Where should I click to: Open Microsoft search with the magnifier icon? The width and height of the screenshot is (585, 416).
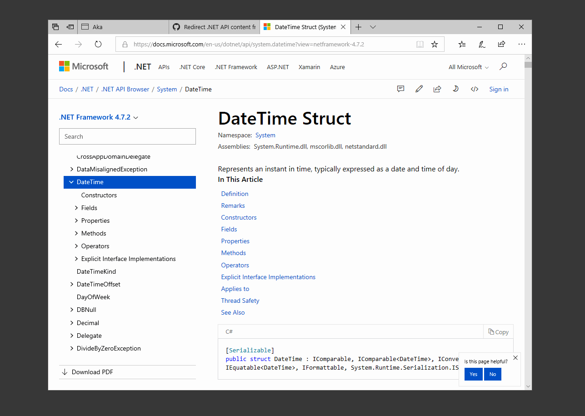tap(503, 66)
